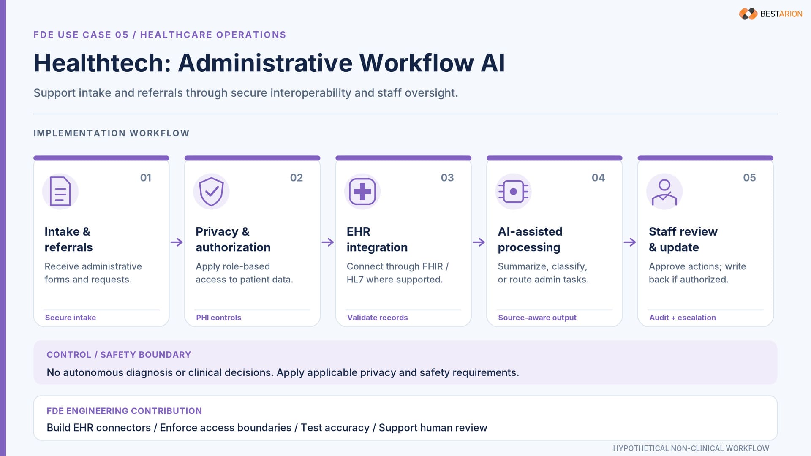Screen dimensions: 811x456
Task: Click step number 05
Action: [749, 178]
